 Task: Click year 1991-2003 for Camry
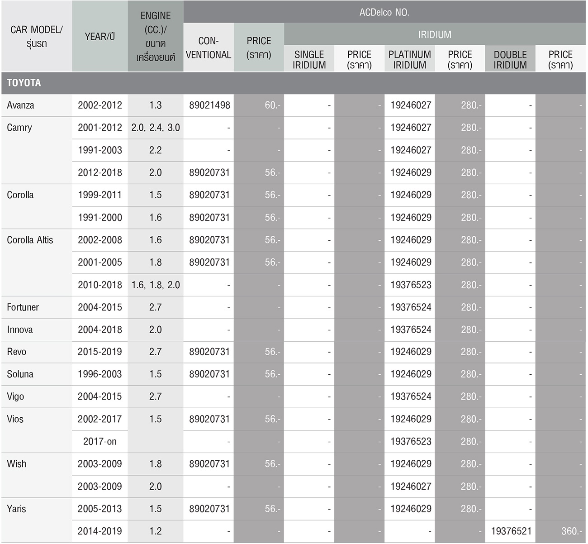pyautogui.click(x=100, y=150)
